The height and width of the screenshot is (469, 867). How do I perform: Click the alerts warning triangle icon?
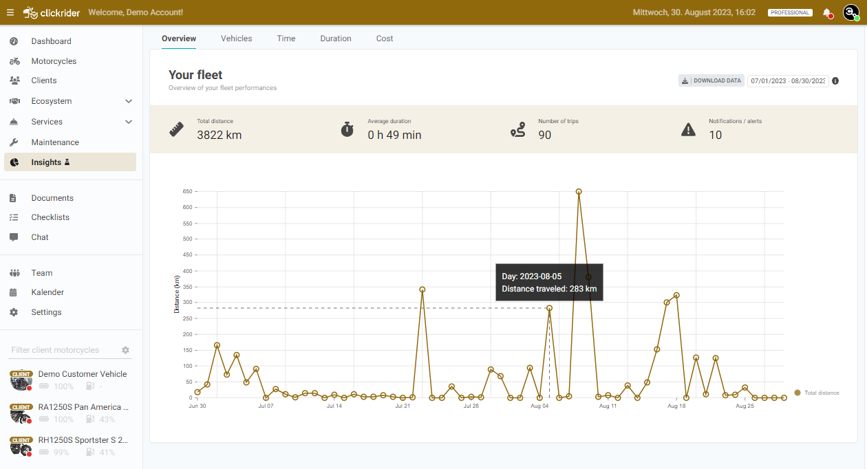(x=688, y=129)
